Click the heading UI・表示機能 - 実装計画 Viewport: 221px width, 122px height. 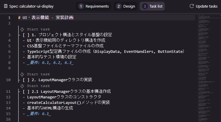pyautogui.click(x=46, y=18)
